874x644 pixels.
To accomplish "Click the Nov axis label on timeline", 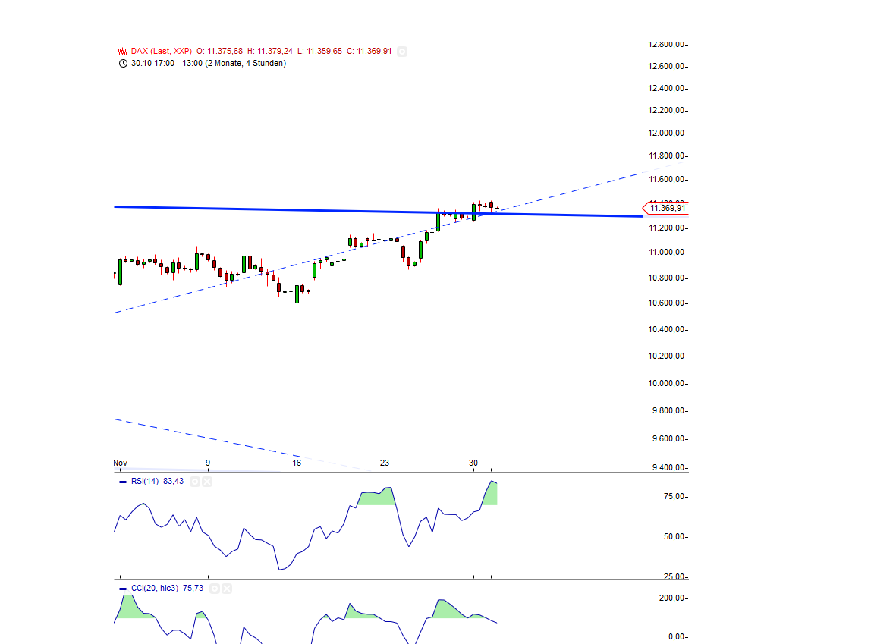I will coord(119,463).
